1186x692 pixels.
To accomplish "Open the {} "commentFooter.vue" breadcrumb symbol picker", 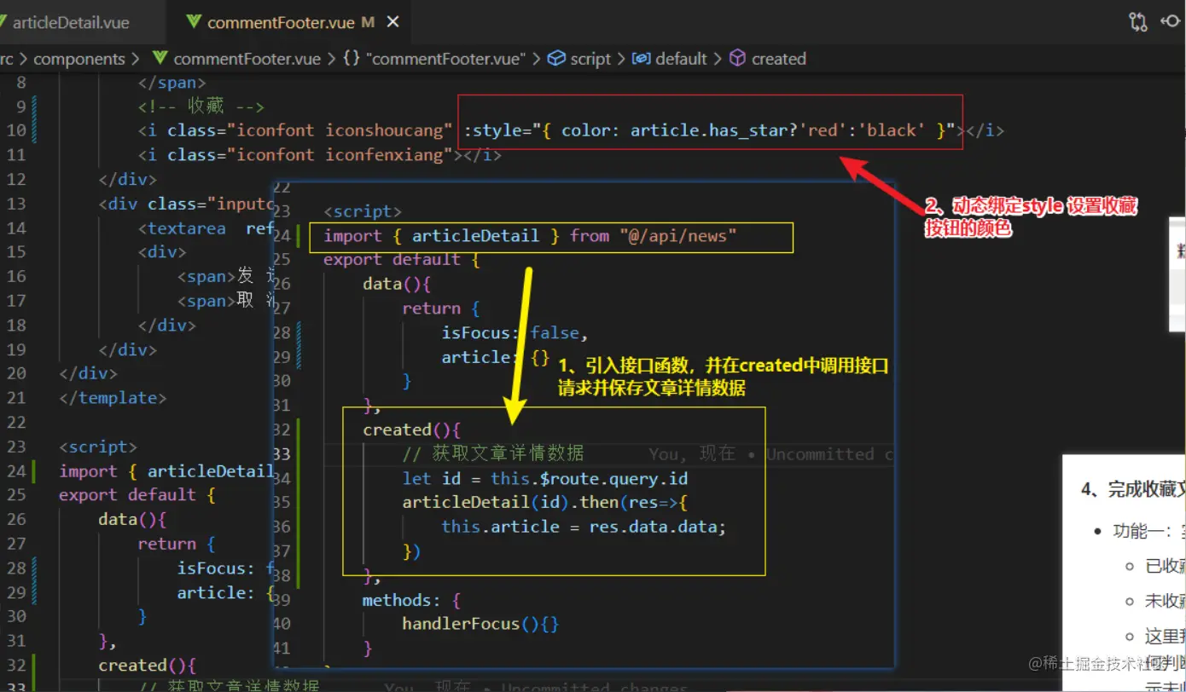I will click(x=434, y=59).
